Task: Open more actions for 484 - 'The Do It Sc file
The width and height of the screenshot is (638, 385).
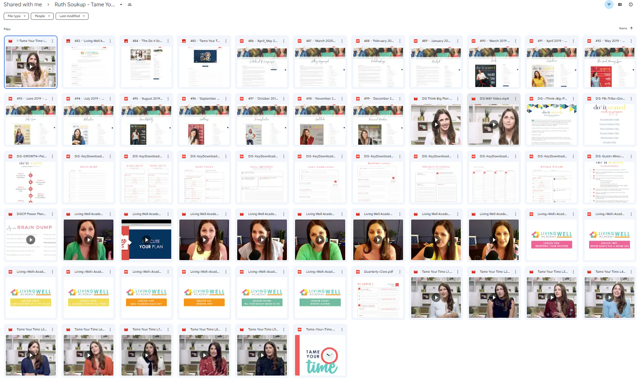Action: click(x=168, y=41)
